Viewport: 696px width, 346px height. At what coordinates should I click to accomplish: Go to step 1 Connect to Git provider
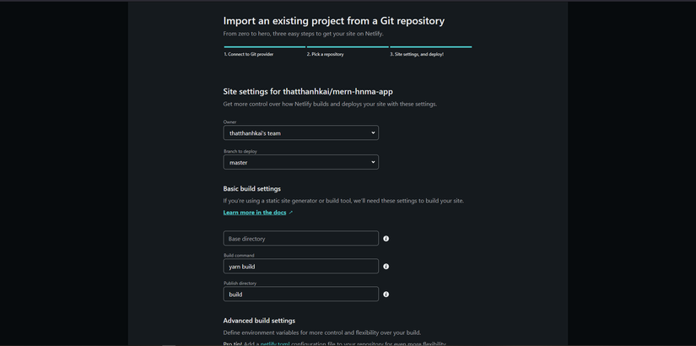coord(249,54)
